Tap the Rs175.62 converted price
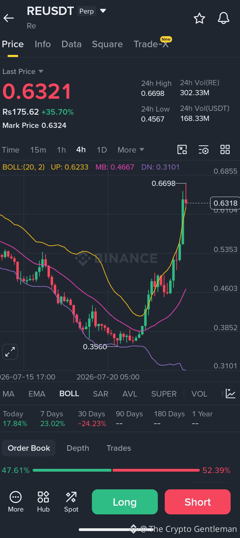240x538 pixels. (20, 112)
